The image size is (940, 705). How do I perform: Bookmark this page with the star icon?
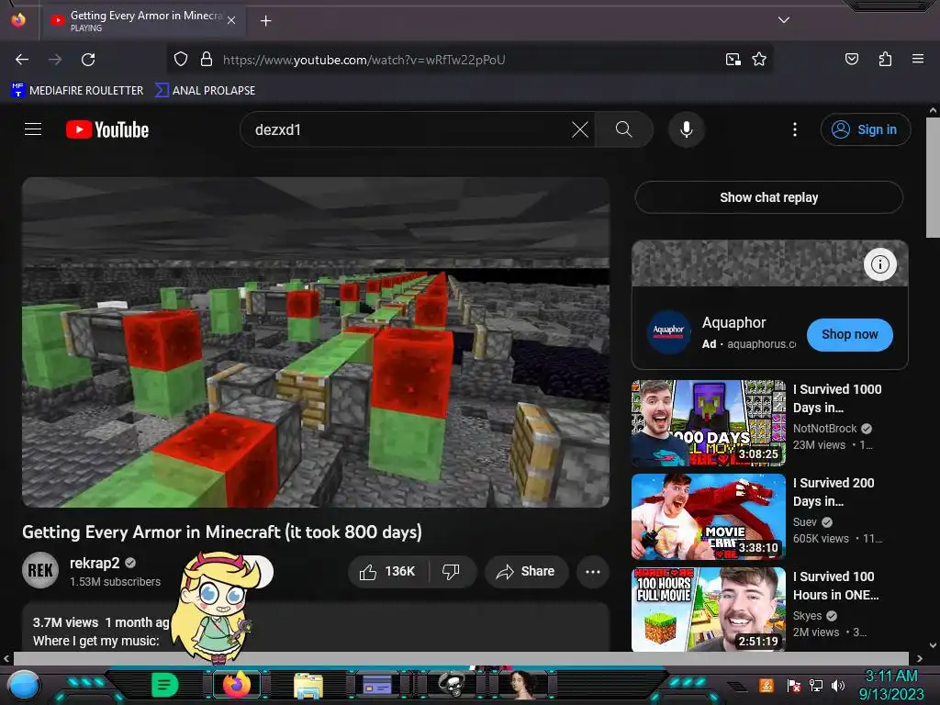759,60
